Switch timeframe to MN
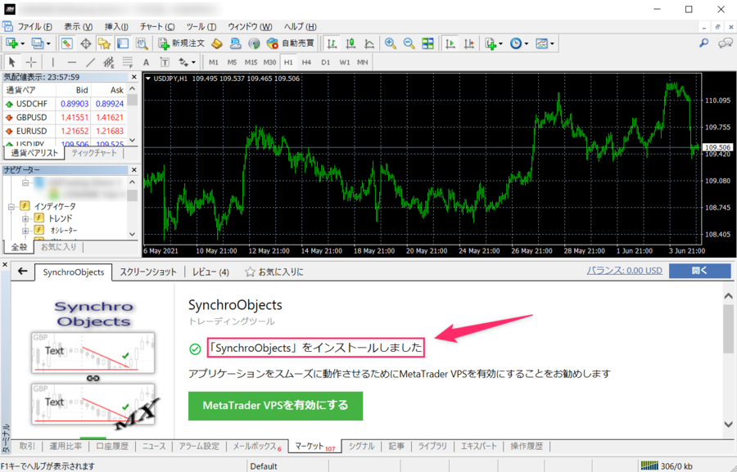Viewport: 737px width, 472px height. (363, 62)
